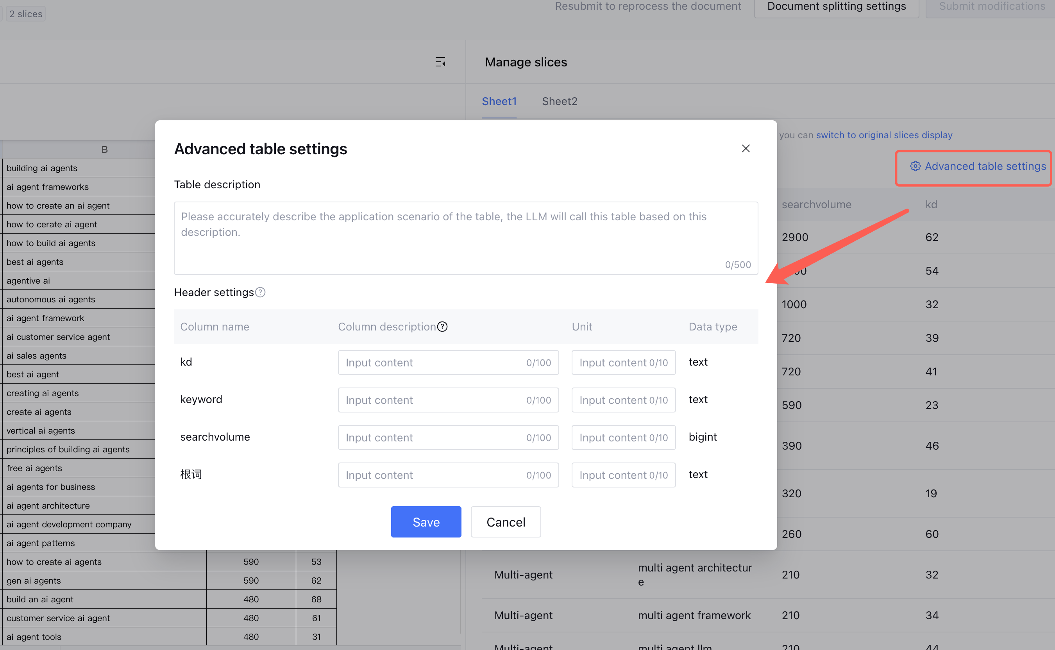Click the Submit modifications button
The width and height of the screenshot is (1055, 650).
pos(991,7)
